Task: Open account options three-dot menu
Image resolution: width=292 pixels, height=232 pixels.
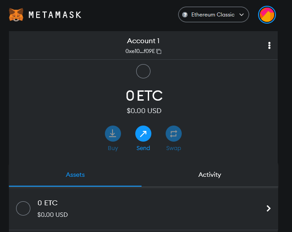Action: point(269,45)
